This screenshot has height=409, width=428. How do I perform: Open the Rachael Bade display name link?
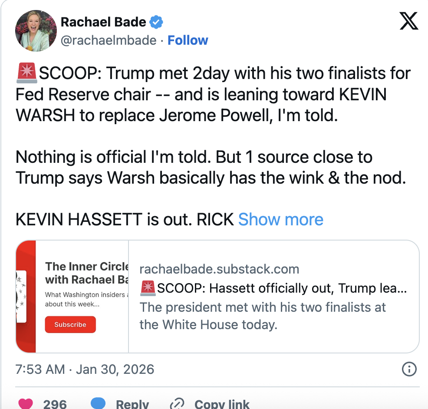pyautogui.click(x=103, y=21)
